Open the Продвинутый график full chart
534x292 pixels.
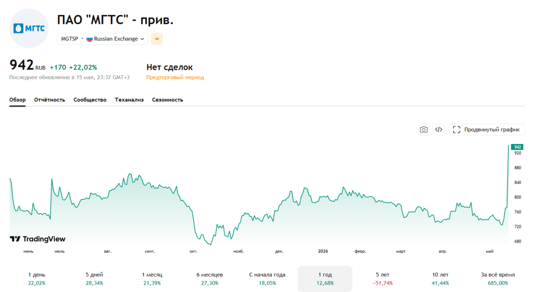coord(487,130)
